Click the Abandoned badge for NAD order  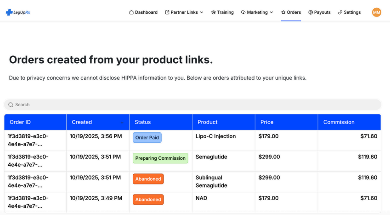(x=148, y=200)
